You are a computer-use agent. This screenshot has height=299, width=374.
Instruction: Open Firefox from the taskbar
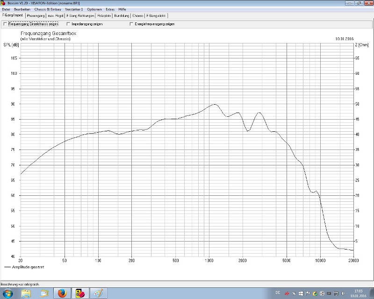coord(61,293)
